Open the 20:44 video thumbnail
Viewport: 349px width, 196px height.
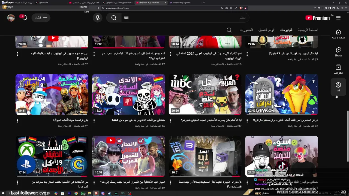[205, 42]
